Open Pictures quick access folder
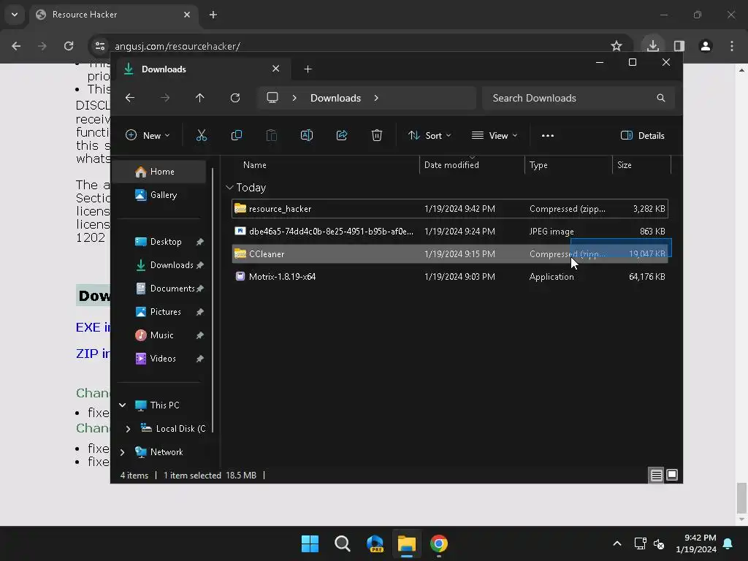 pos(160,312)
